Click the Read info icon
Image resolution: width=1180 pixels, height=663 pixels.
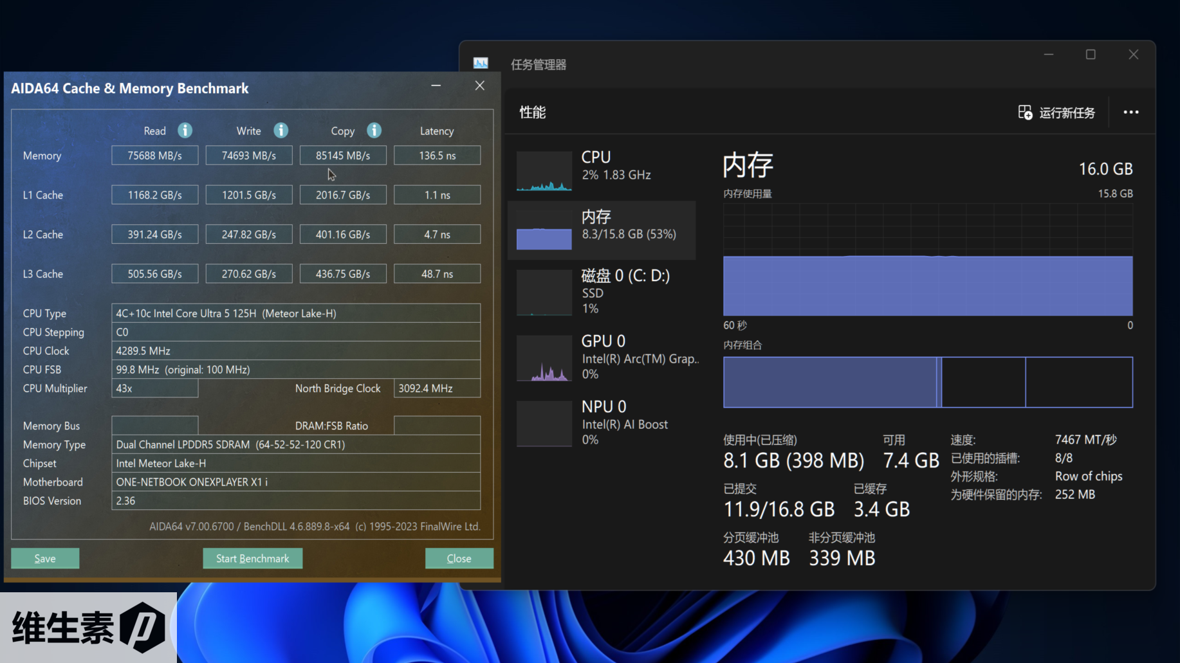tap(185, 131)
